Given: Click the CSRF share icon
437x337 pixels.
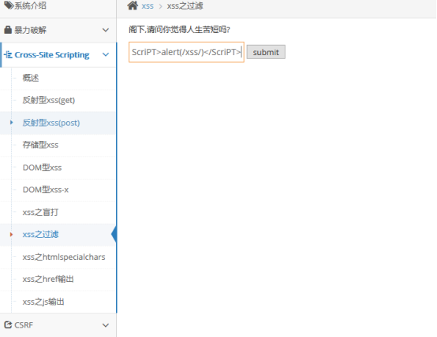Looking at the screenshot, I should pyautogui.click(x=8, y=324).
